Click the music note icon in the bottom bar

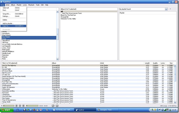click(53, 105)
